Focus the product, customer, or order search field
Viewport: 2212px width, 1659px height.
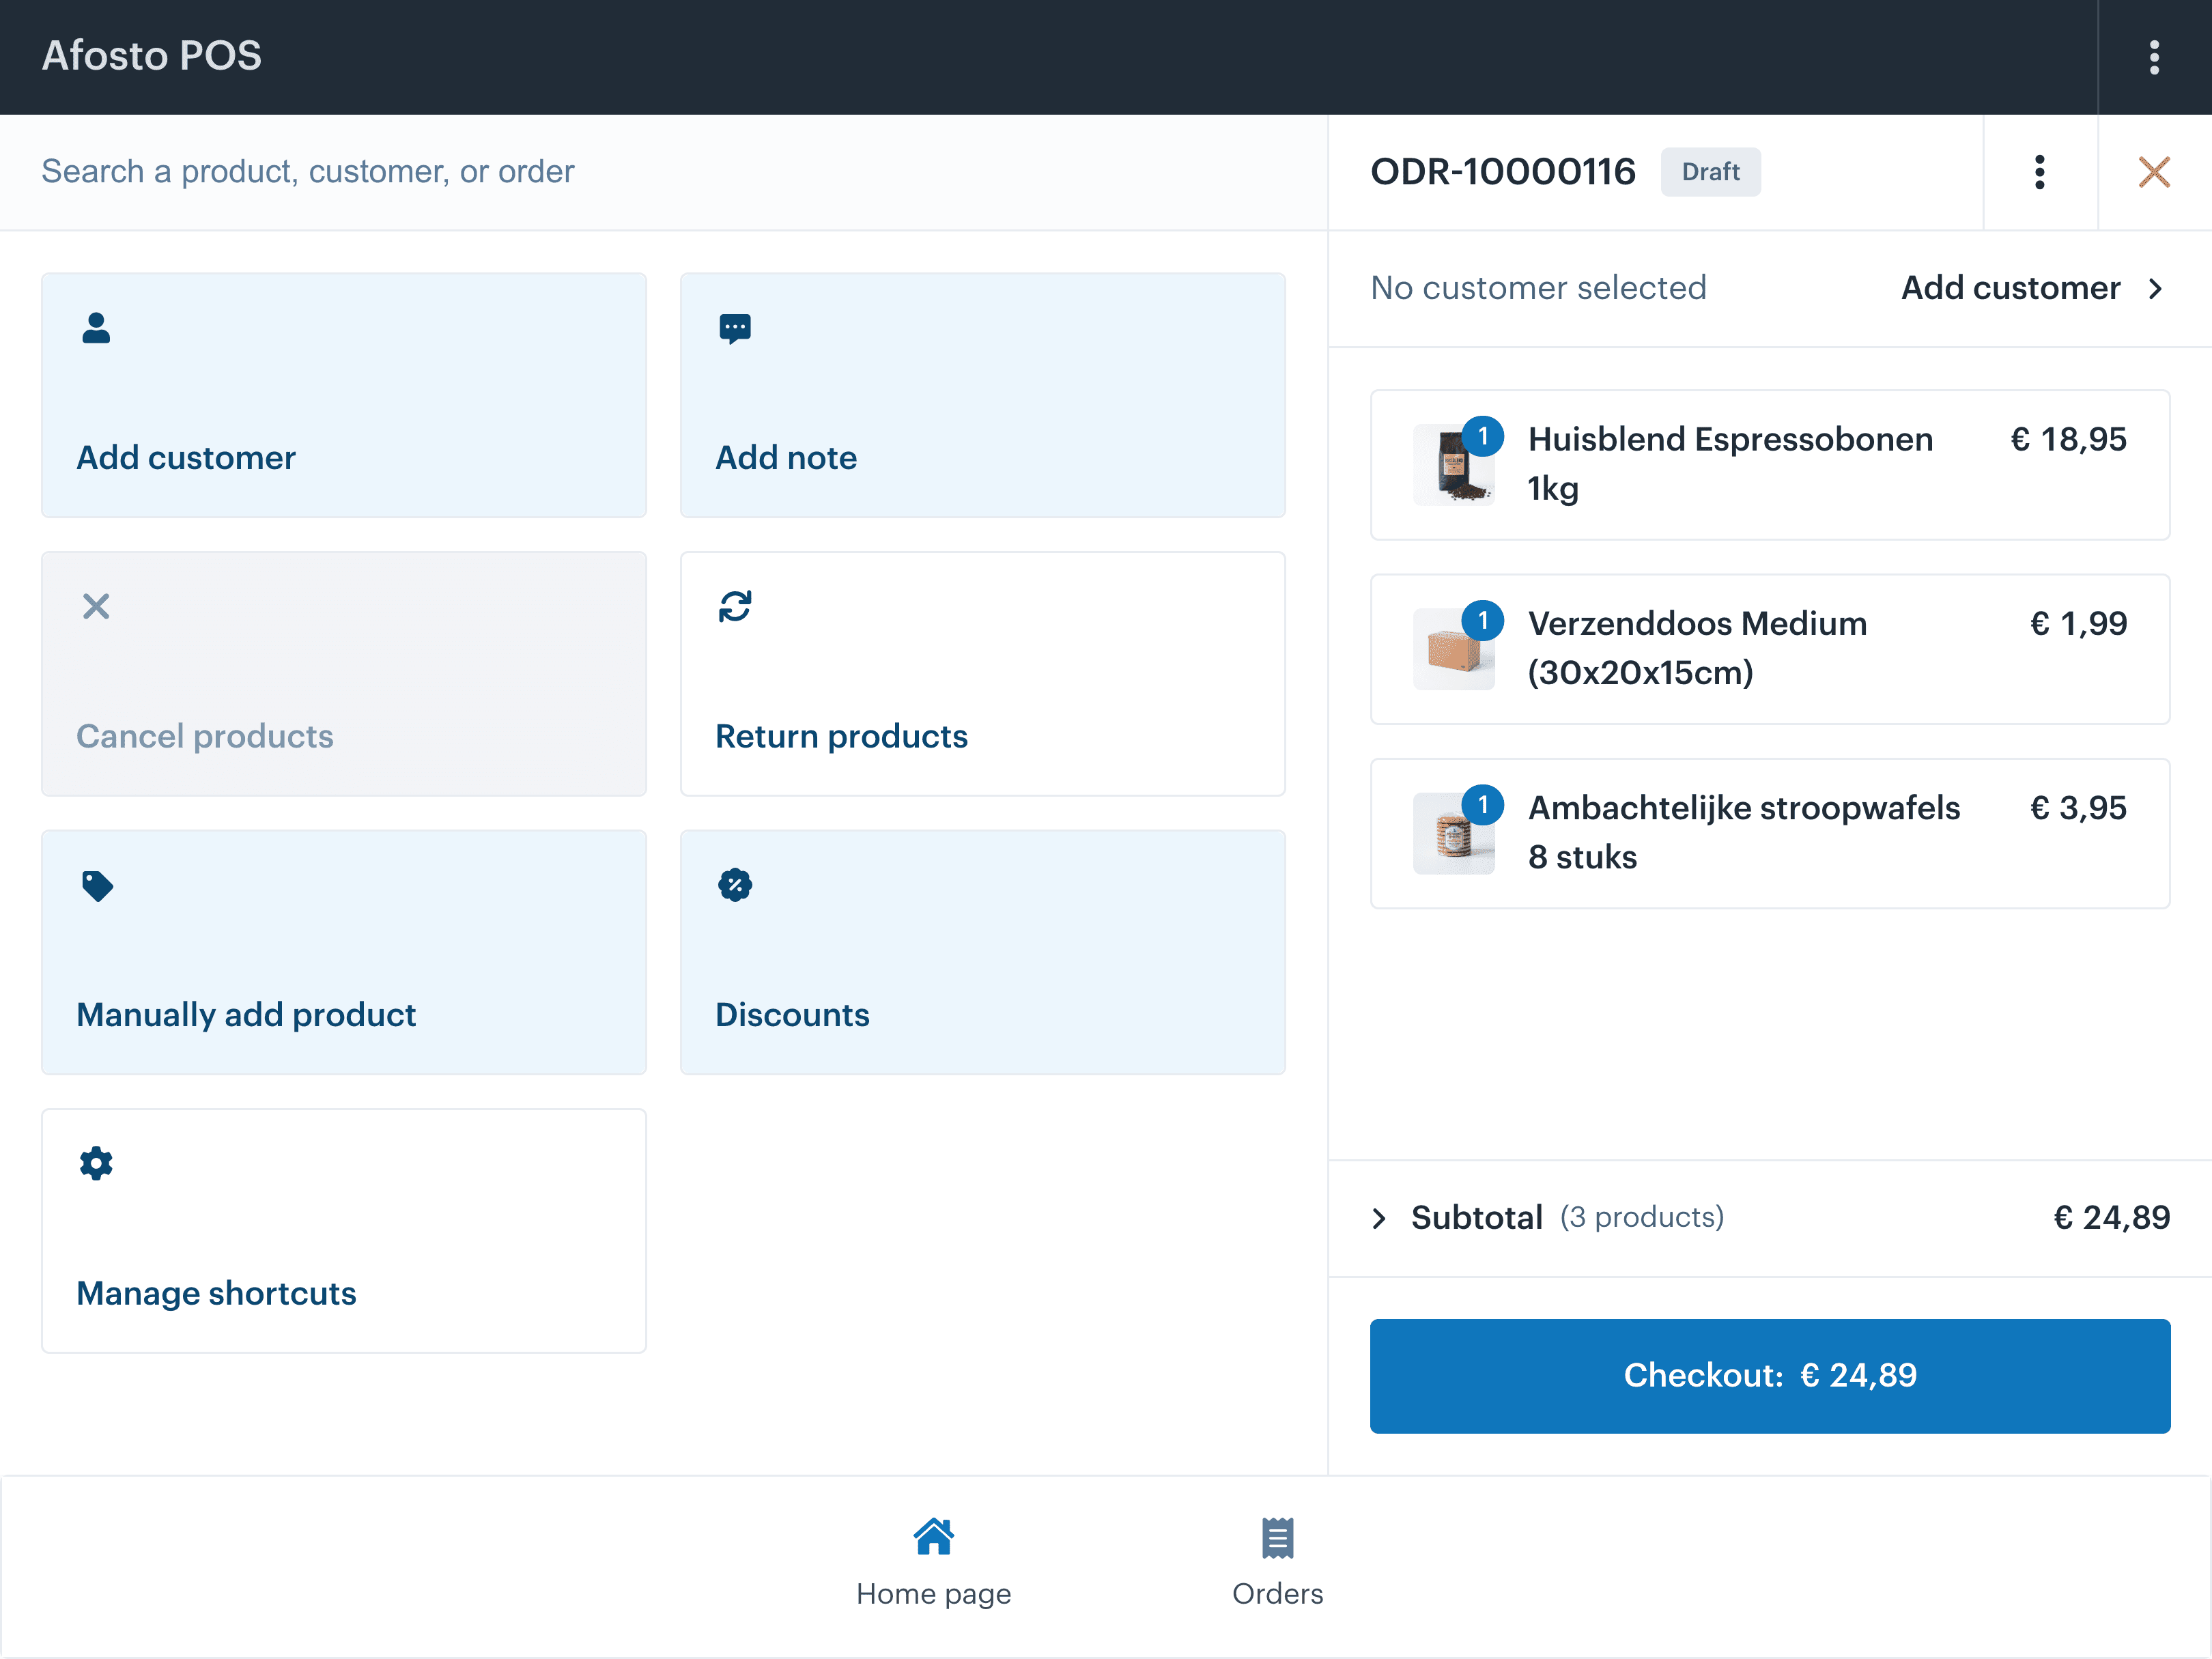click(663, 172)
